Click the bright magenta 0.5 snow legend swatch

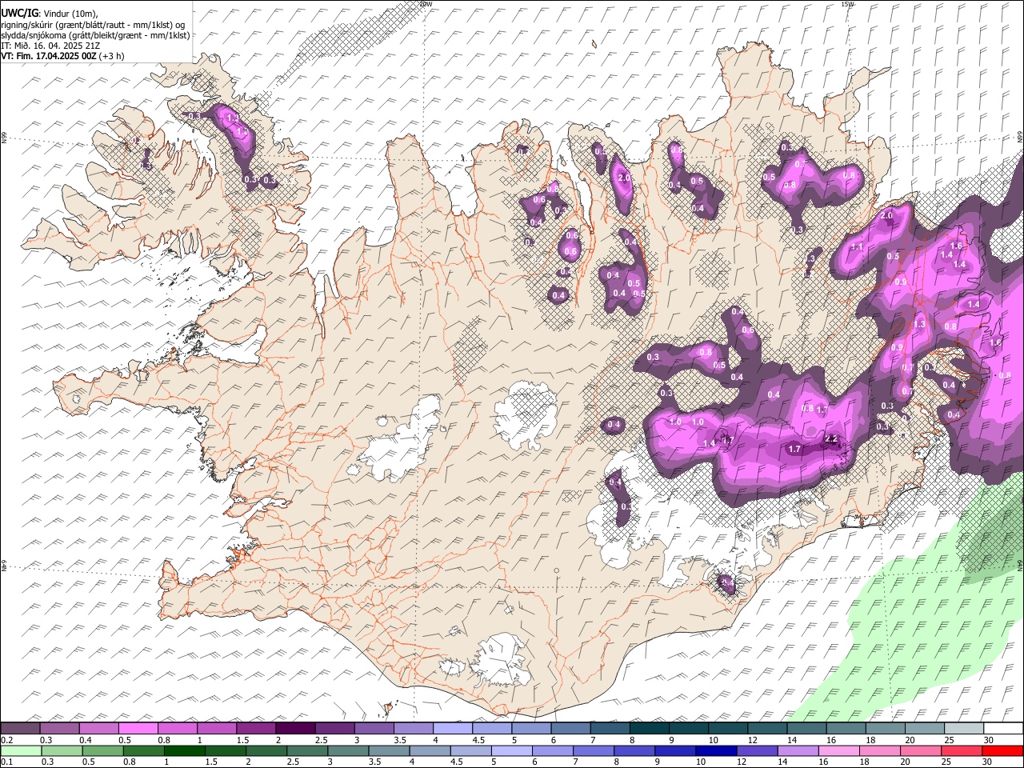click(x=138, y=729)
